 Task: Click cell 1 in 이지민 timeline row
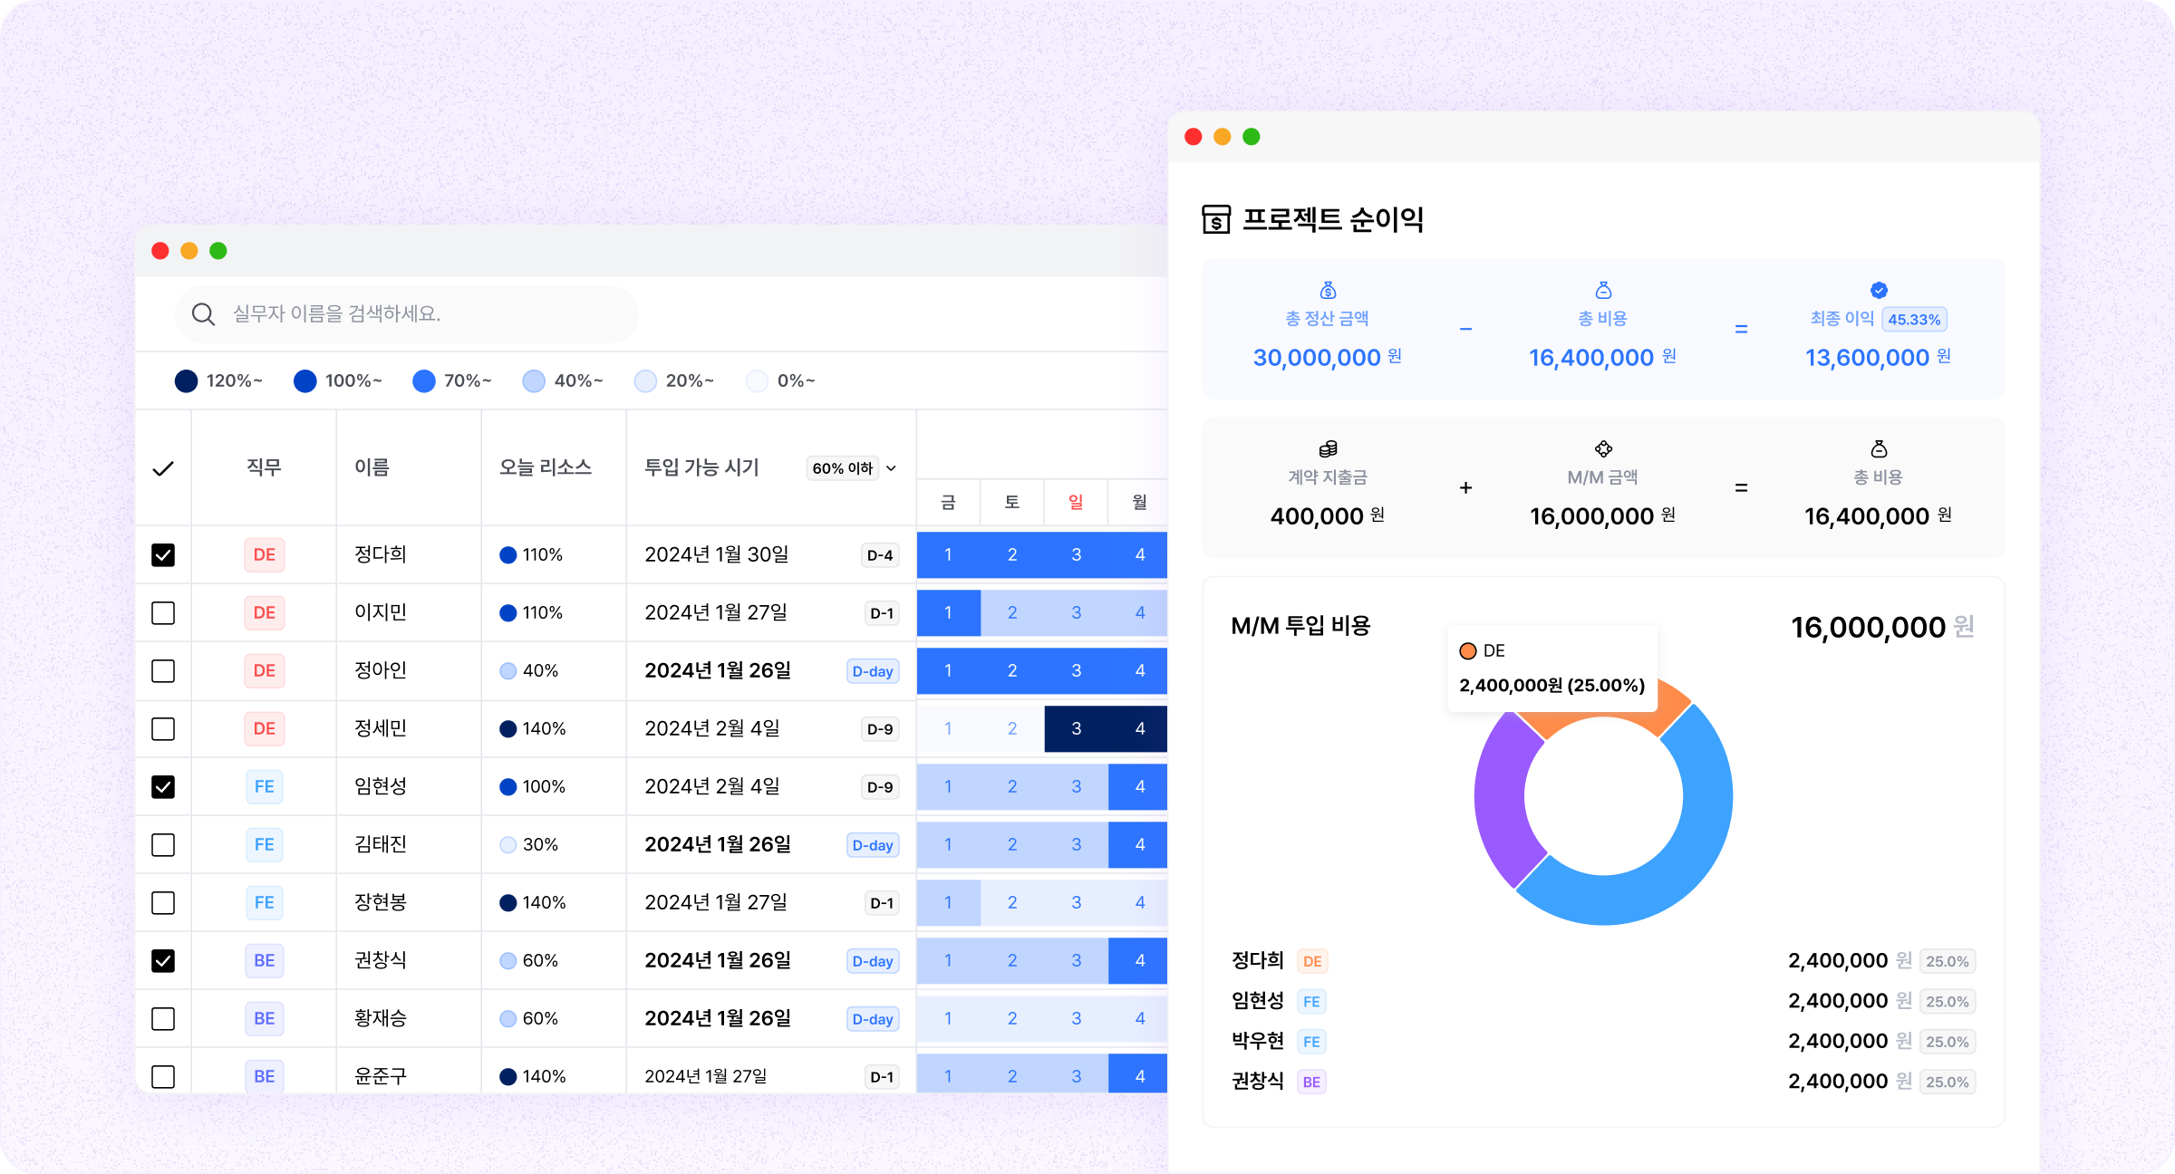[x=948, y=613]
